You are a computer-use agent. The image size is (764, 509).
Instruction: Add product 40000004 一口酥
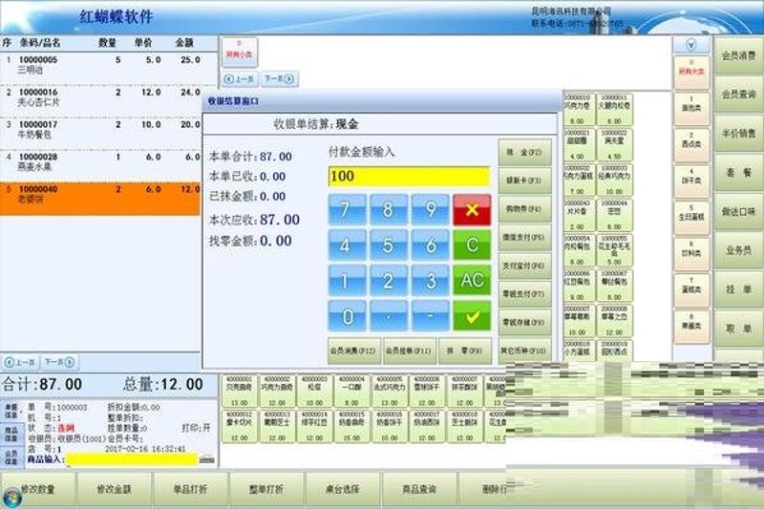[x=351, y=391]
